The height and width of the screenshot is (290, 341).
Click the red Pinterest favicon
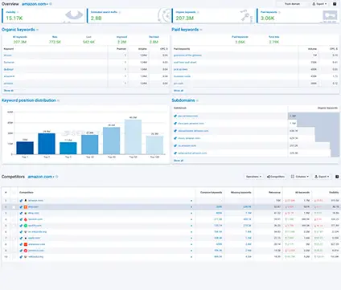pyautogui.click(x=26, y=251)
